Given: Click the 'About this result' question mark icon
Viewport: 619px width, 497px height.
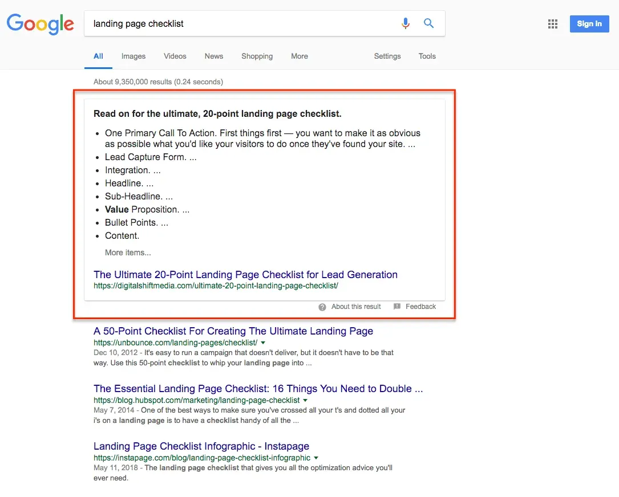Looking at the screenshot, I should pos(321,307).
